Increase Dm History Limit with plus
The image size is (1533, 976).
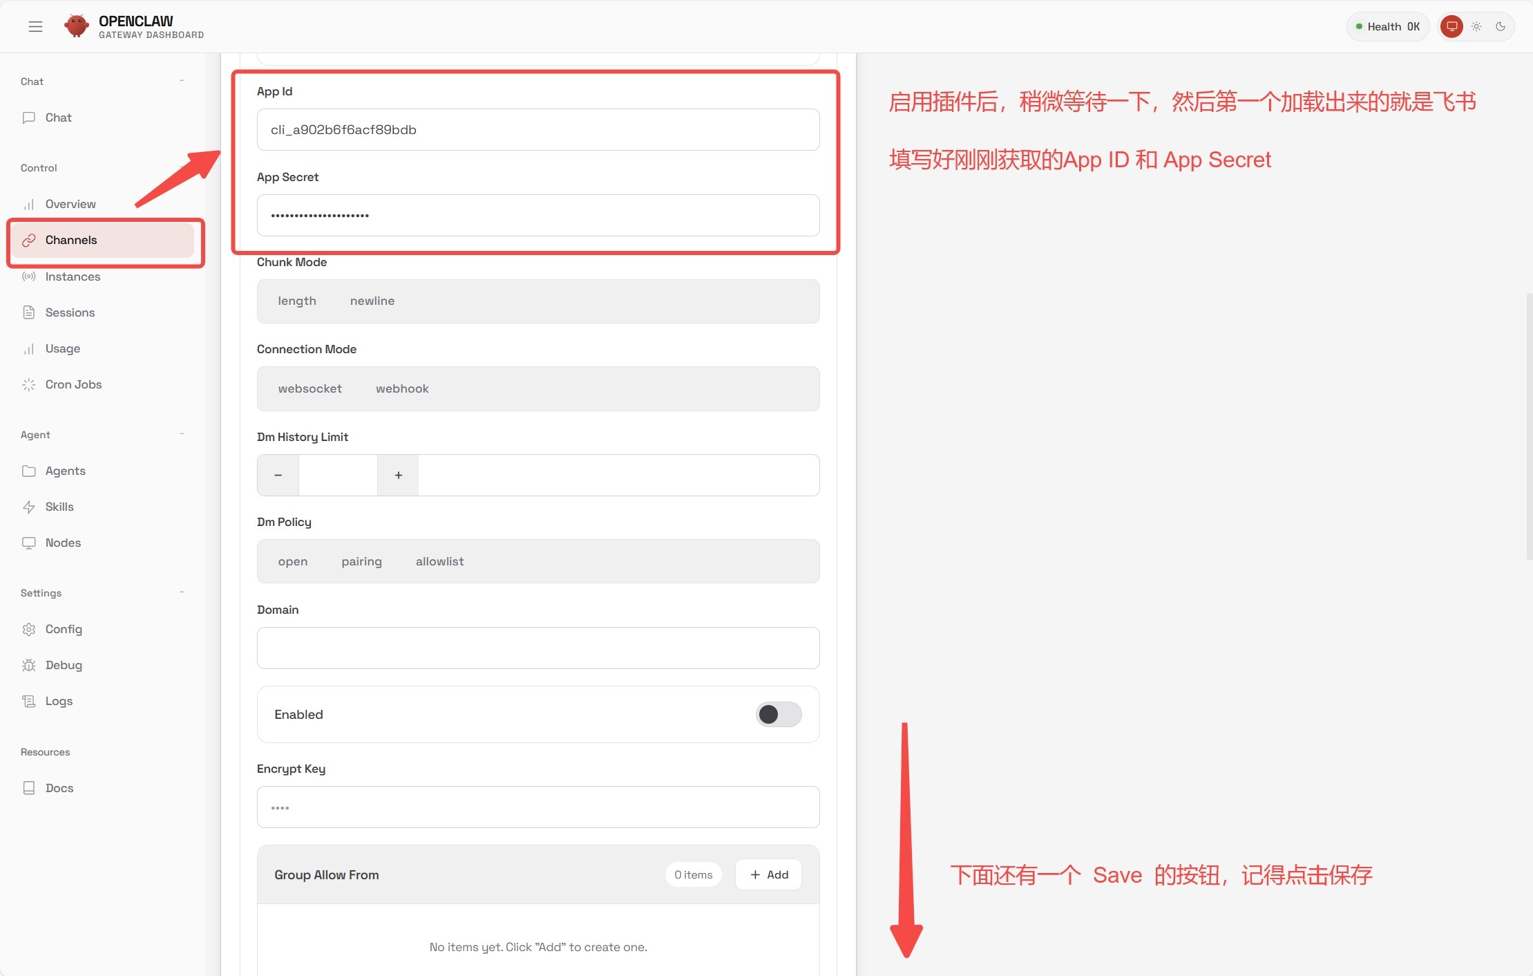click(x=398, y=475)
